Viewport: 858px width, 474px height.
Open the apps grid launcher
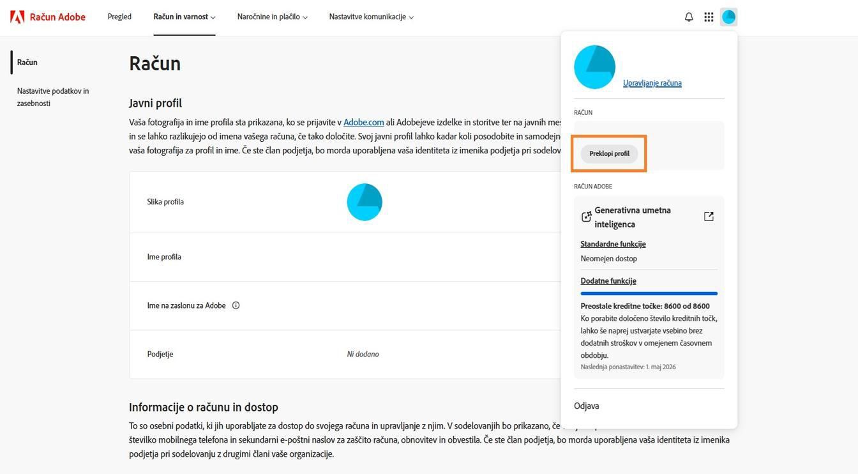point(709,17)
